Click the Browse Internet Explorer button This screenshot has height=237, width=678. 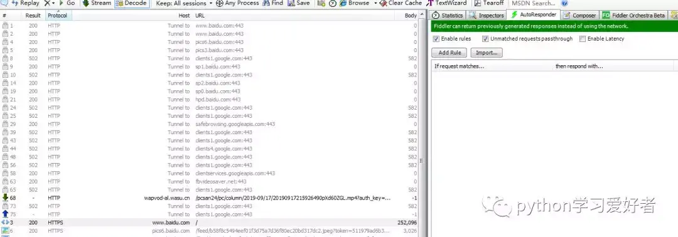pyautogui.click(x=354, y=3)
